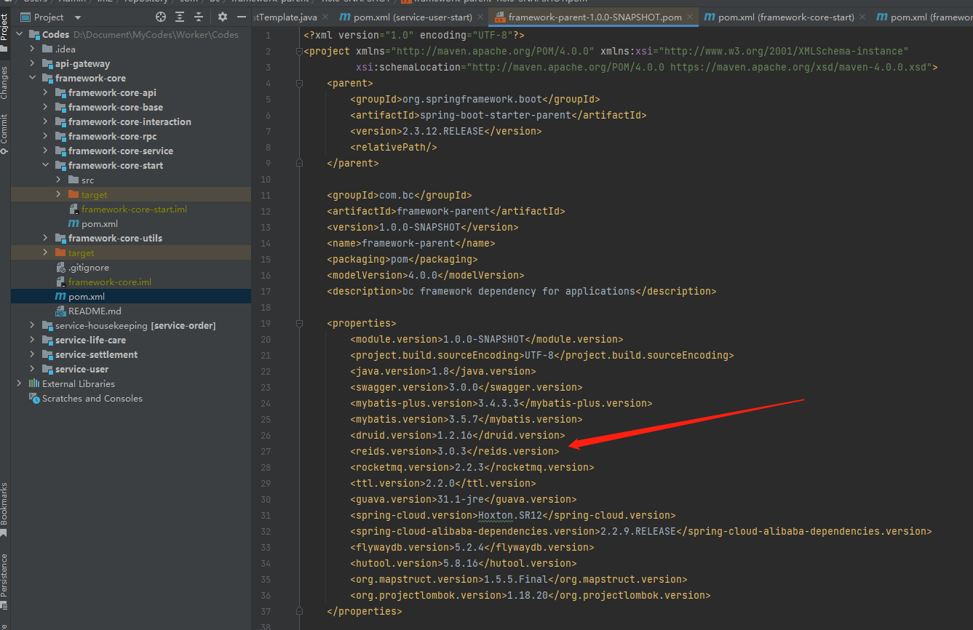The height and width of the screenshot is (630, 973).
Task: Expand the .idea folder
Action: click(33, 49)
